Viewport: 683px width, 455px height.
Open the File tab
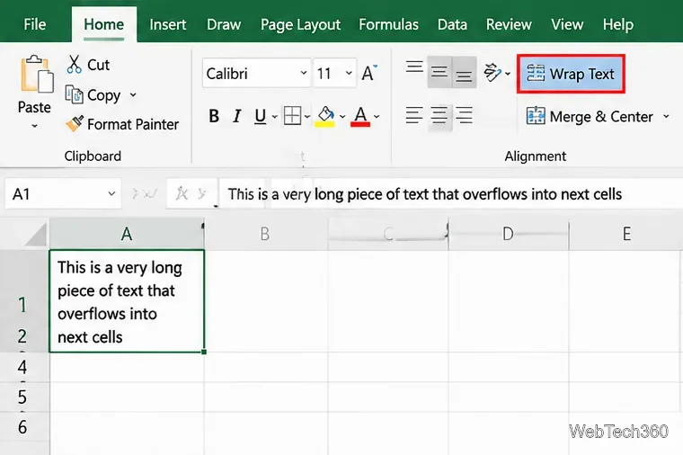(34, 24)
